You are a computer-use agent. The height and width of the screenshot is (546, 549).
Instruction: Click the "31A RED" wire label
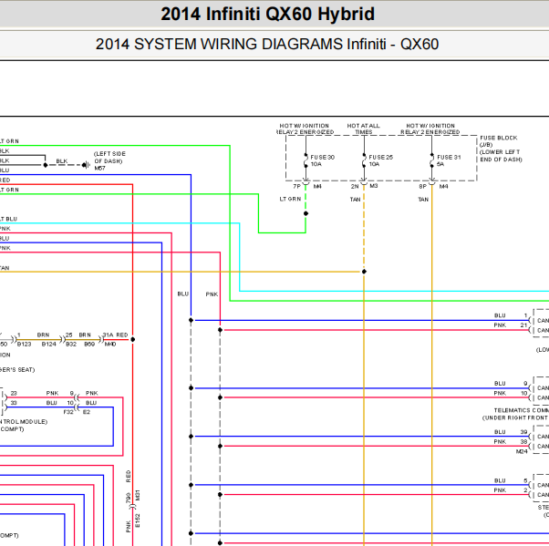pos(115,335)
